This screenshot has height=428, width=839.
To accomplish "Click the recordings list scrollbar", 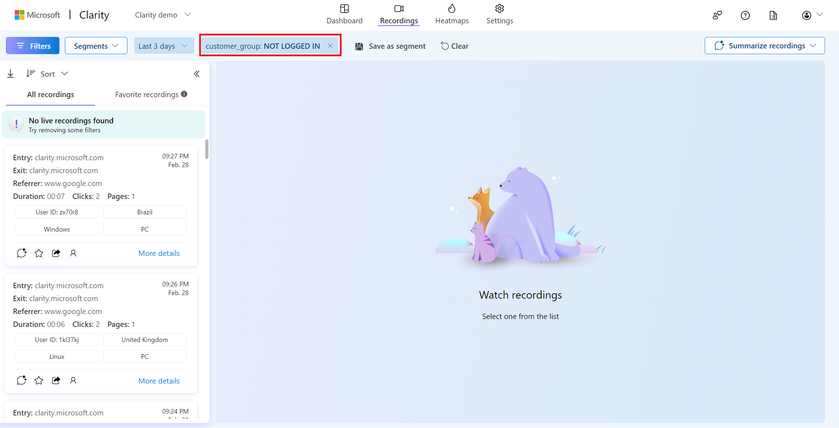I will (207, 149).
